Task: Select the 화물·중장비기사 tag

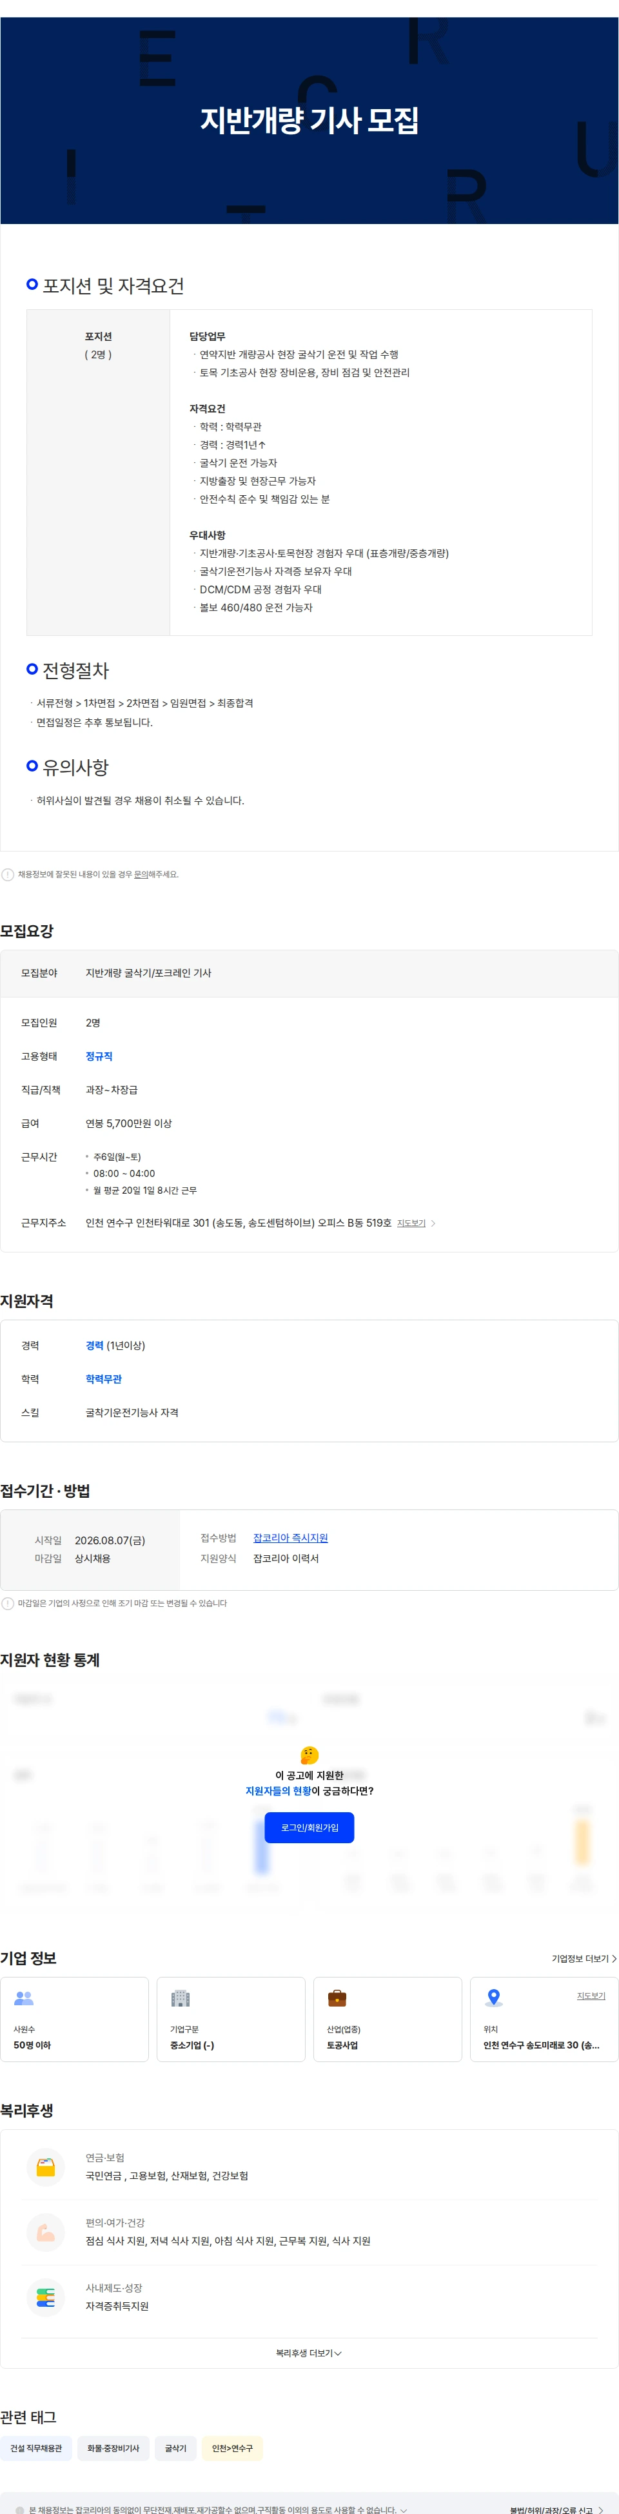Action: pos(113,2449)
